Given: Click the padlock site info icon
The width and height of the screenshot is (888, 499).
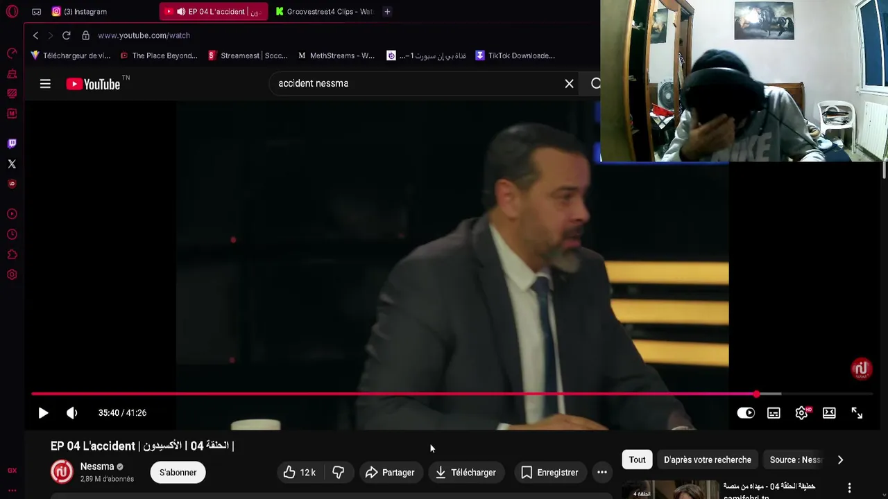Looking at the screenshot, I should coord(85,35).
